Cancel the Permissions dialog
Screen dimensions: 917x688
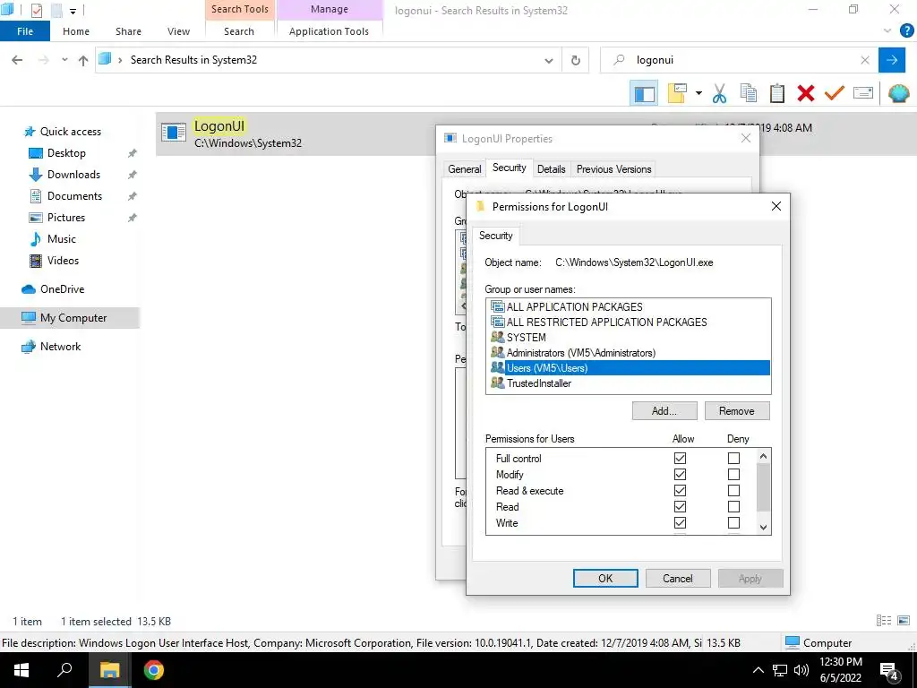[x=678, y=578]
